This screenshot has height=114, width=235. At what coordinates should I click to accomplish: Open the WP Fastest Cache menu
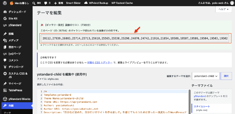(122, 3)
